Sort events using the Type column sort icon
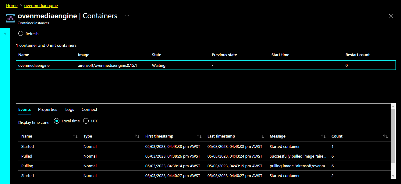Image resolution: width=401 pixels, height=184 pixels. pos(137,136)
